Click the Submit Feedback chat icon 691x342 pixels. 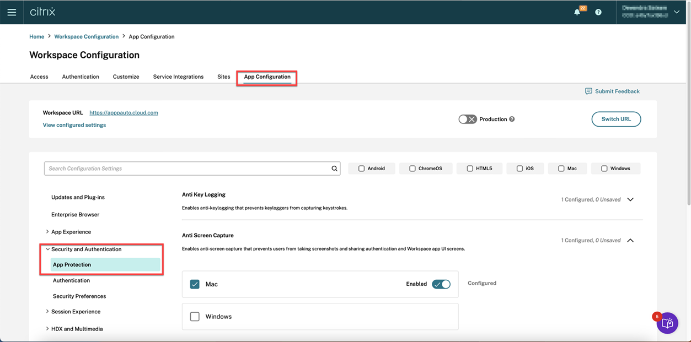click(588, 91)
